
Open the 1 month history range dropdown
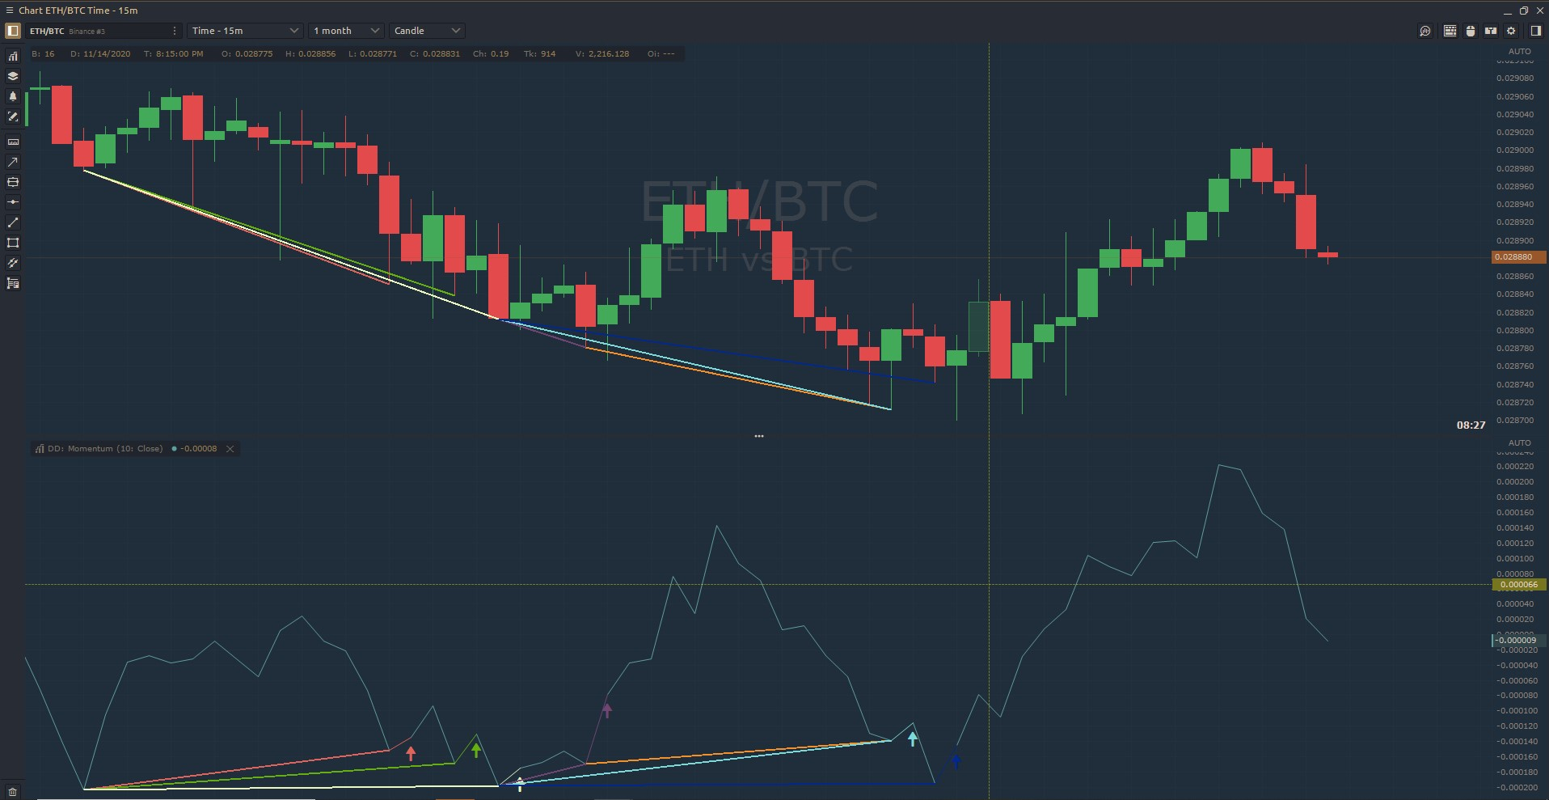[x=346, y=31]
